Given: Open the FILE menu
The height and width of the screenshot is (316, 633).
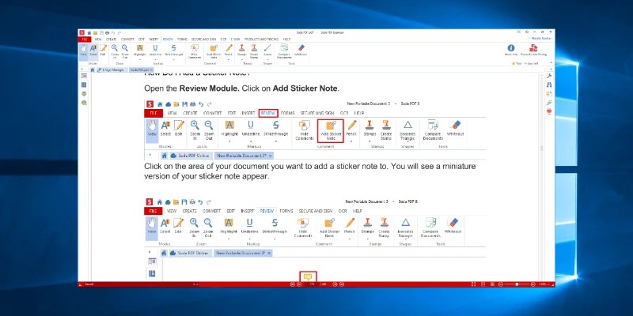Looking at the screenshot, I should click(85, 39).
